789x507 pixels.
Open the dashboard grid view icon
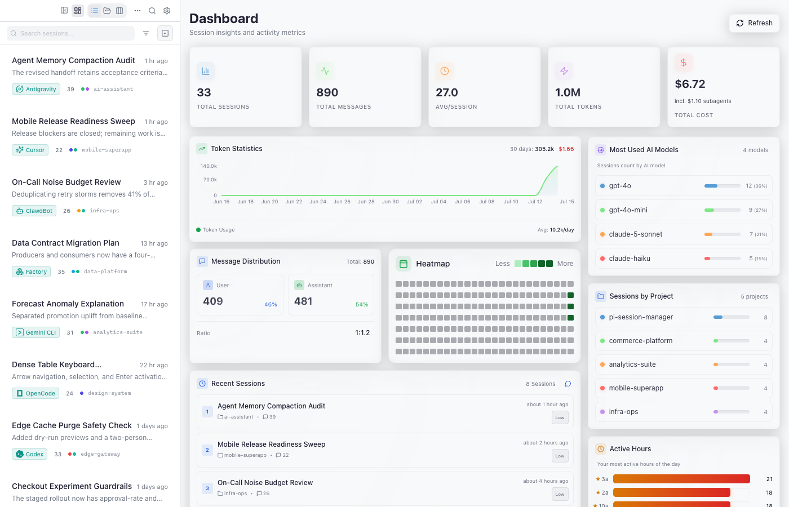[x=78, y=10]
